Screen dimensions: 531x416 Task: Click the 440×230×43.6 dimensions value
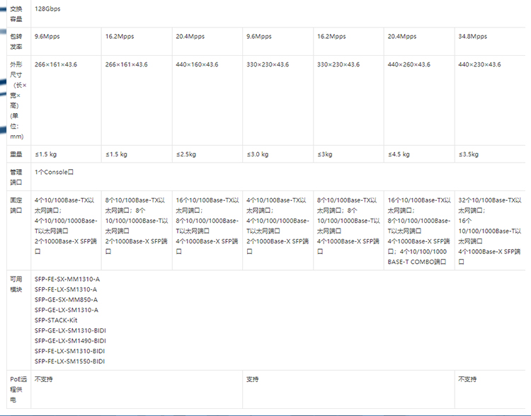click(479, 64)
